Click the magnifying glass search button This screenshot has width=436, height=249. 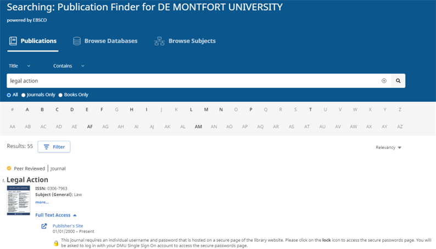398,81
